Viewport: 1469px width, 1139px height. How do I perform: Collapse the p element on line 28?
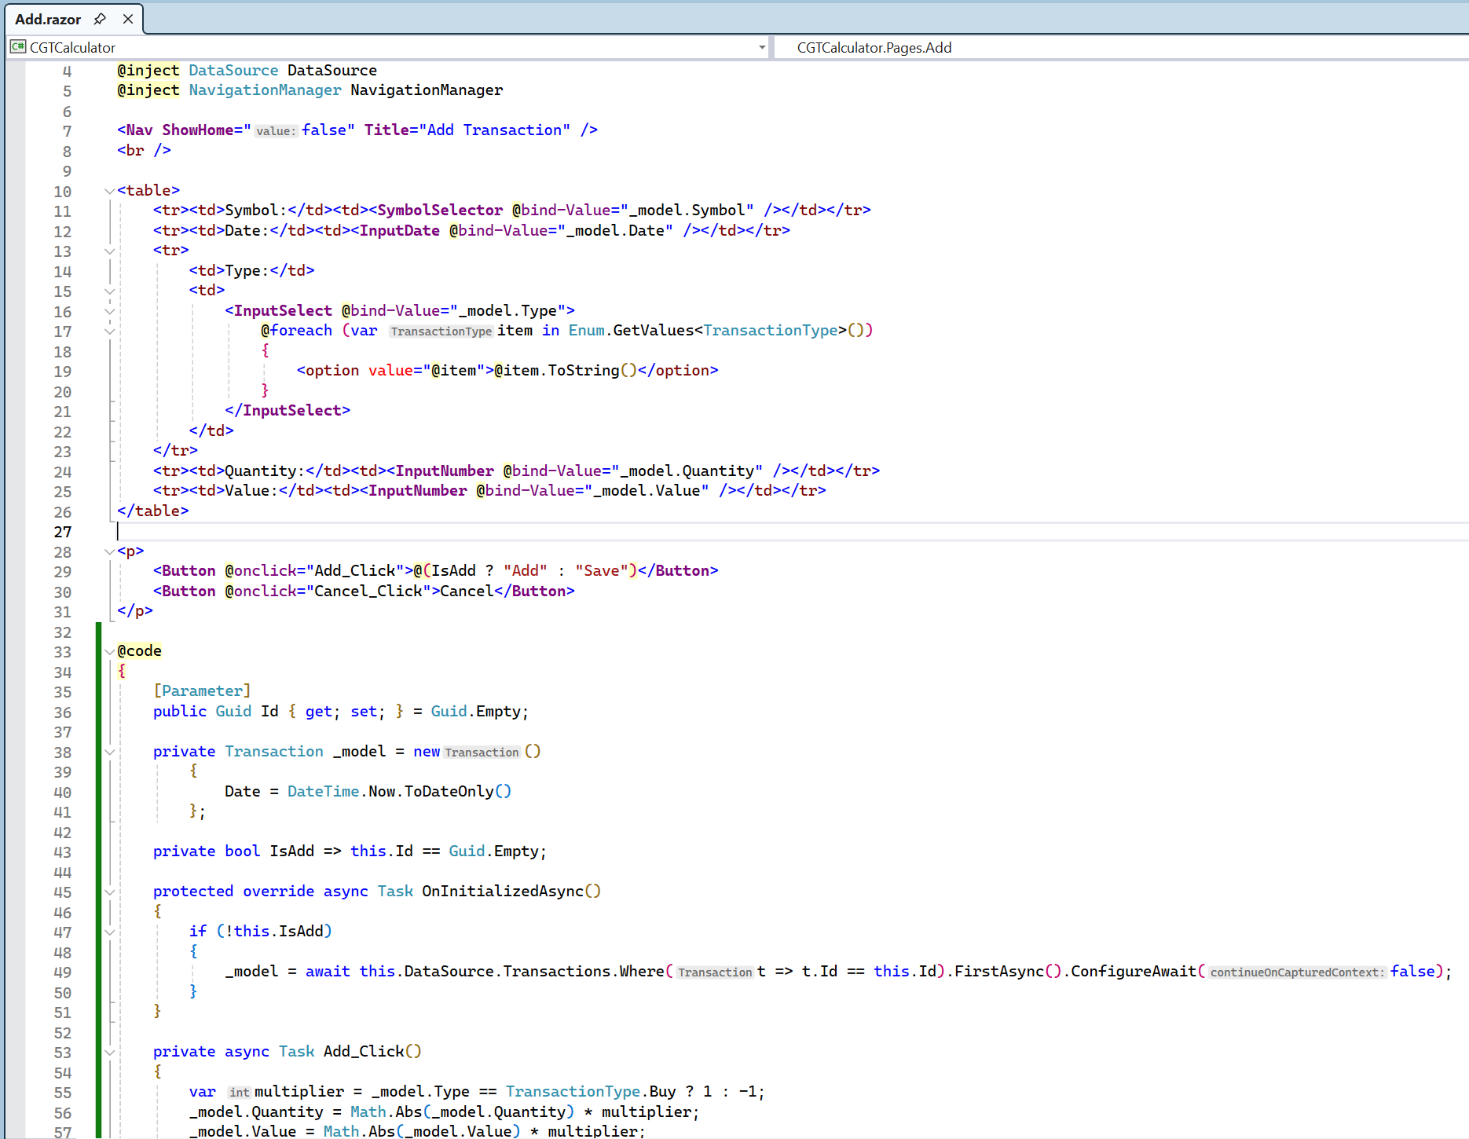click(x=109, y=551)
